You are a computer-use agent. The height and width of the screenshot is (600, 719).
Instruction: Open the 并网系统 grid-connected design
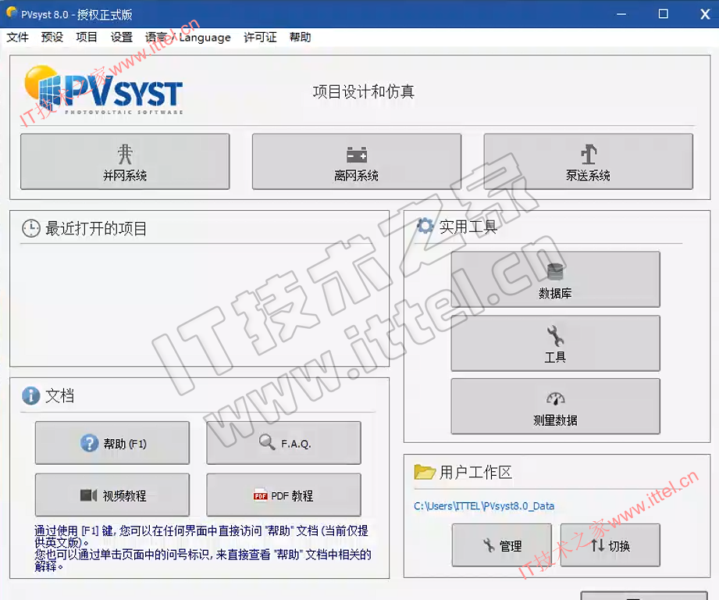click(125, 162)
